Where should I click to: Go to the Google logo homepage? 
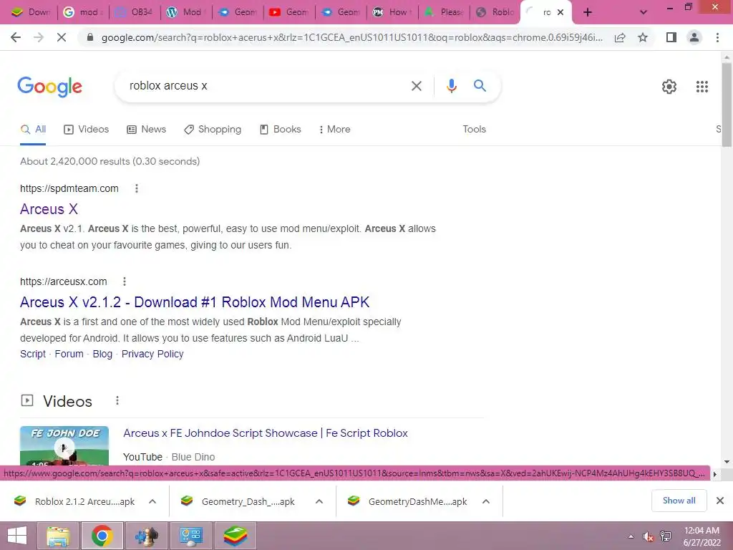point(50,87)
